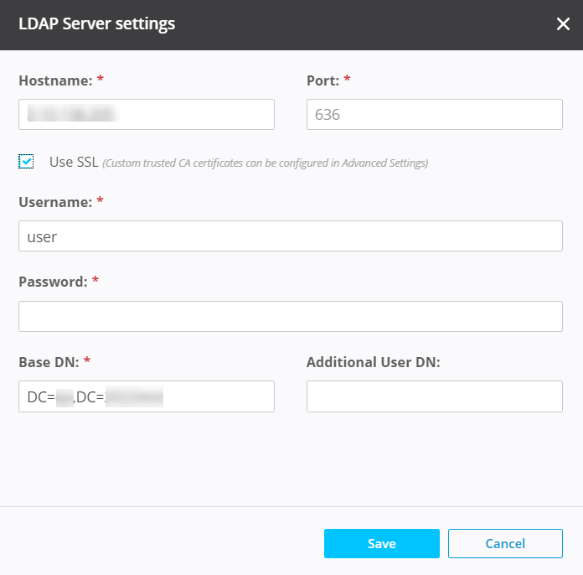Viewport: 583px width, 575px height.
Task: Click into the Hostname input field
Action: tap(147, 114)
